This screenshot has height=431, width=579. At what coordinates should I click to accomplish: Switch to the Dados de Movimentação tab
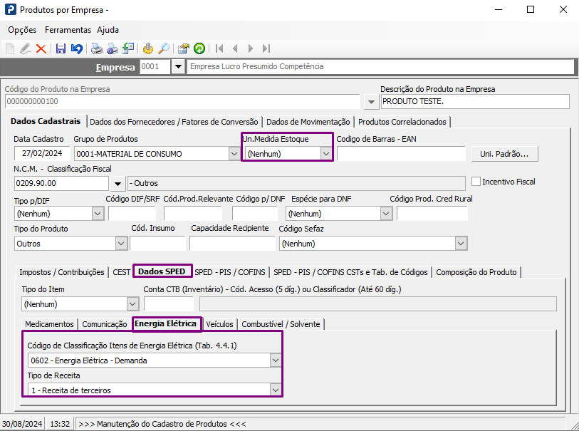click(x=308, y=122)
